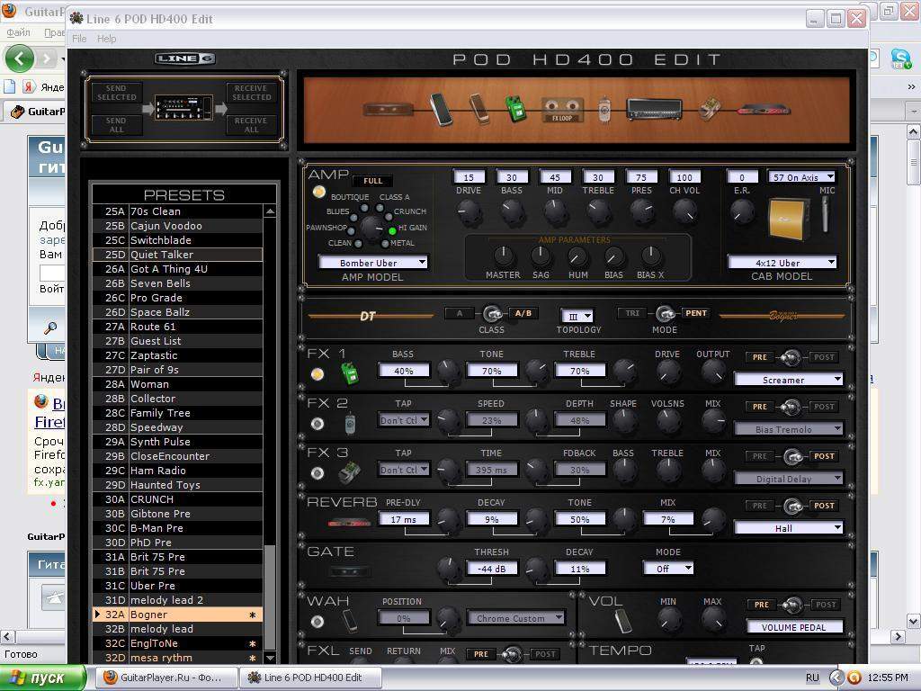Click the green pedal icon in FX 1 row
Viewport: 921px width, 691px height.
click(349, 373)
